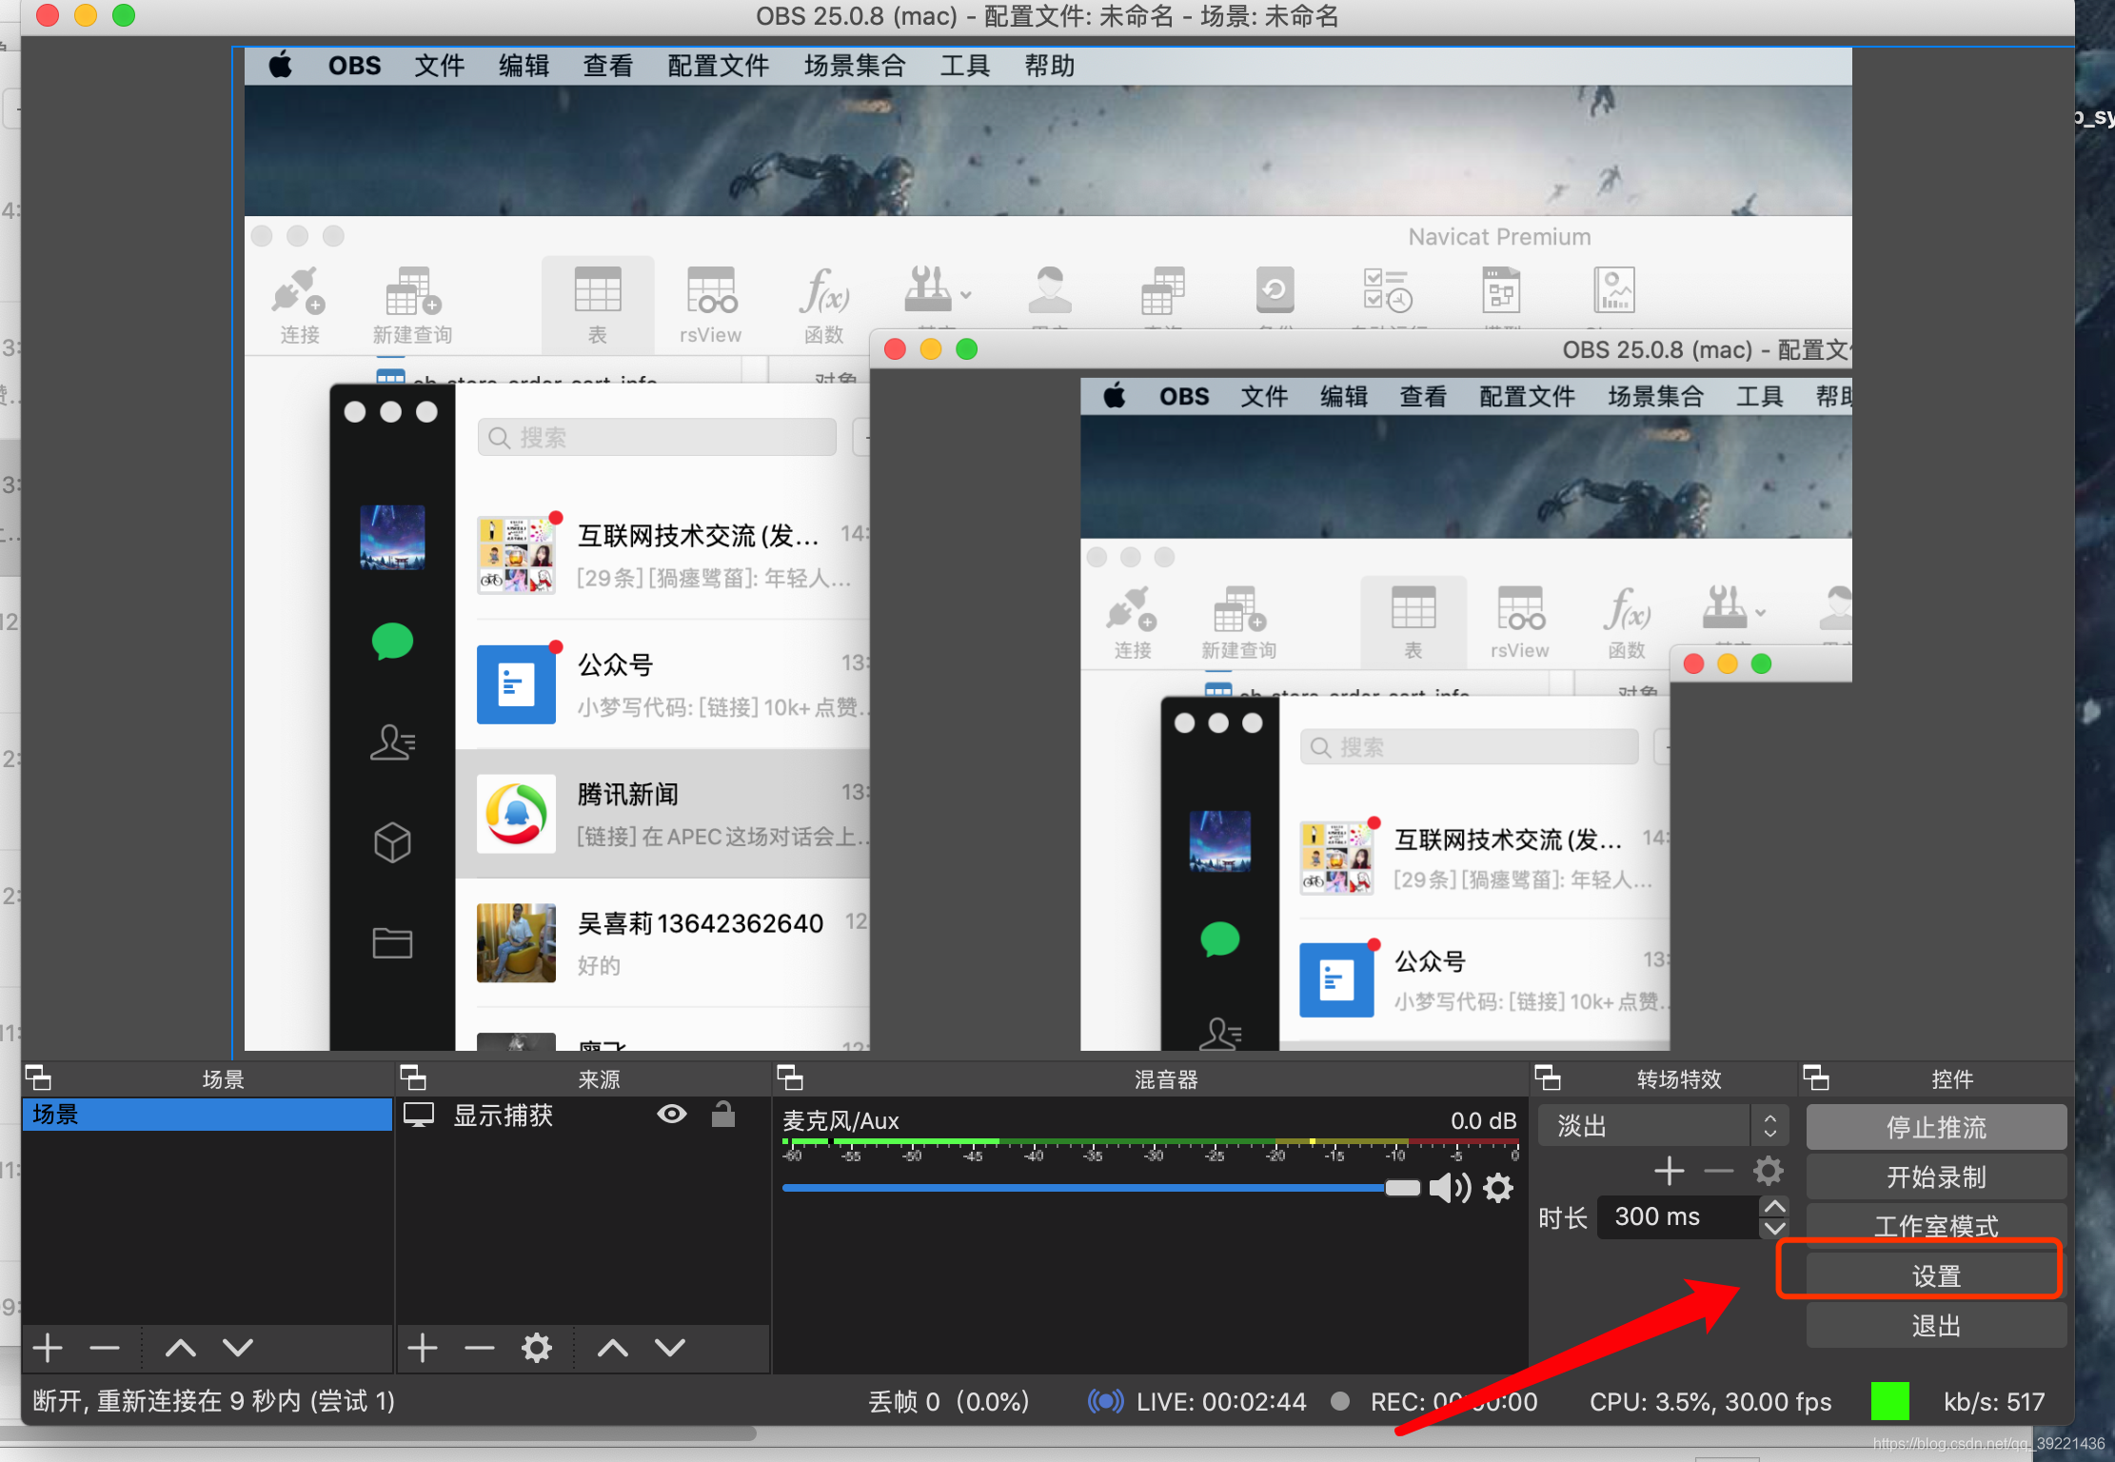Mute the 麦克风/Aux speaker icon

[1449, 1187]
